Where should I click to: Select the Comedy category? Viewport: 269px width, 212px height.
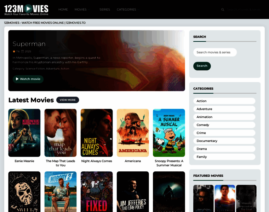pyautogui.click(x=224, y=125)
